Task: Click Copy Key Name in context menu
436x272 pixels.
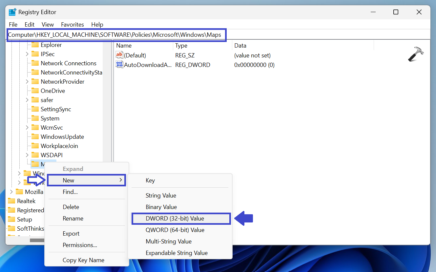Action: tap(83, 260)
